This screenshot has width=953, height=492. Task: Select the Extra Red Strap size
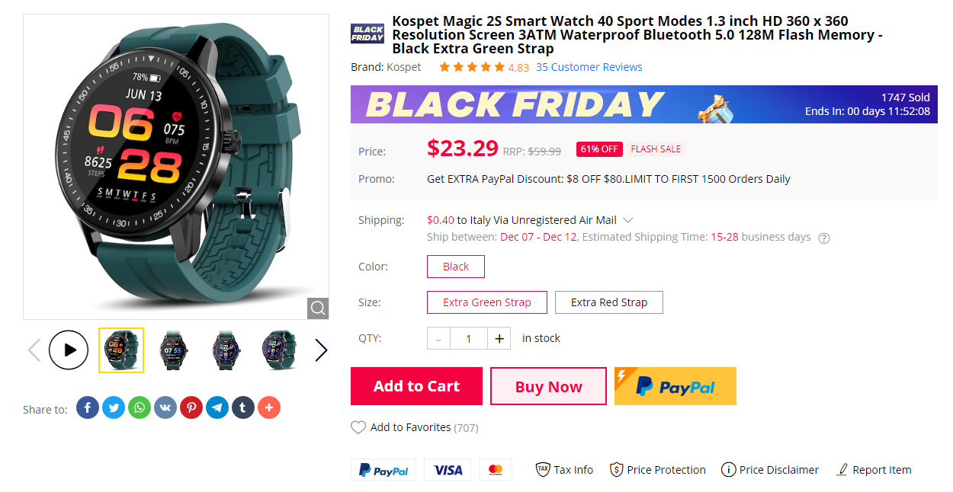click(608, 302)
